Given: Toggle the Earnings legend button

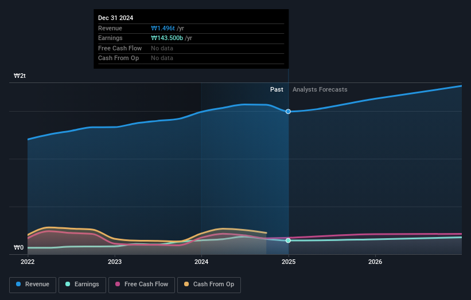Looking at the screenshot, I should tap(82, 285).
